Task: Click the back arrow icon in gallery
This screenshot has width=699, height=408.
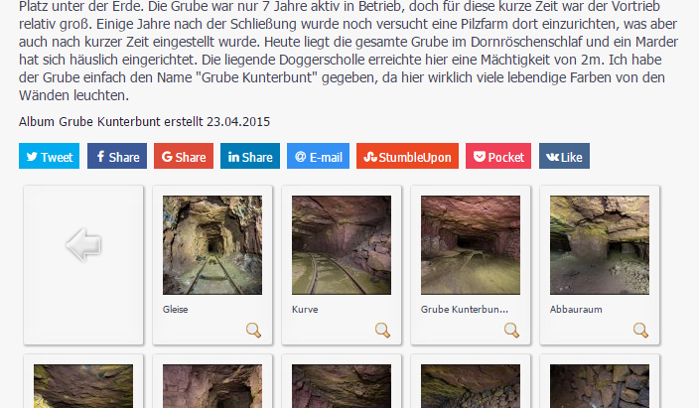Action: [x=83, y=245]
